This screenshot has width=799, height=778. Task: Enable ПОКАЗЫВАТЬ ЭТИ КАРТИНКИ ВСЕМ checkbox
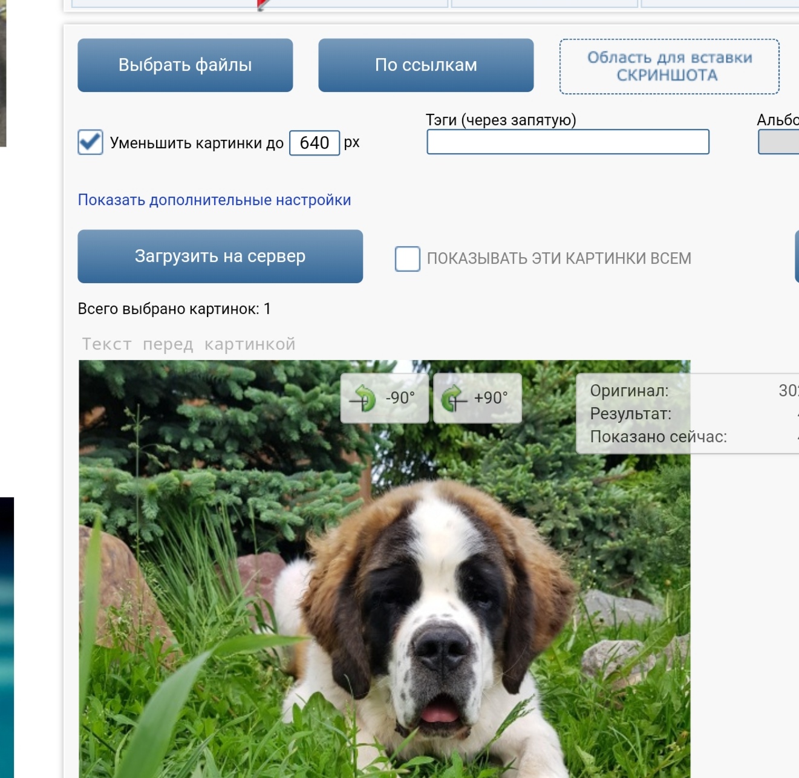(408, 258)
